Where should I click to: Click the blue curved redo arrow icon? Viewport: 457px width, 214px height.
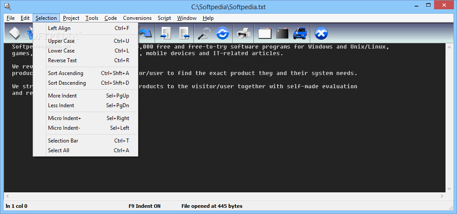(x=145, y=33)
